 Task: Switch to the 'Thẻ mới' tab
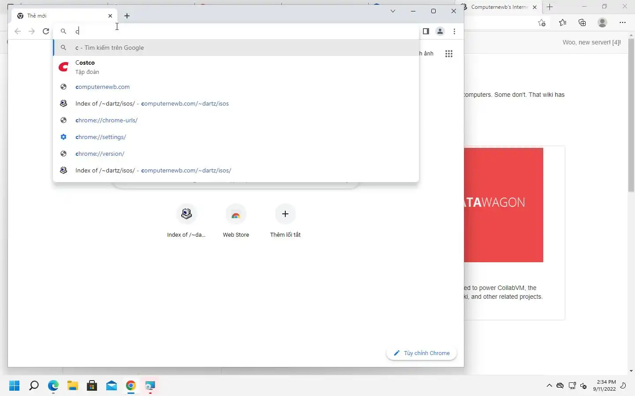(x=65, y=16)
